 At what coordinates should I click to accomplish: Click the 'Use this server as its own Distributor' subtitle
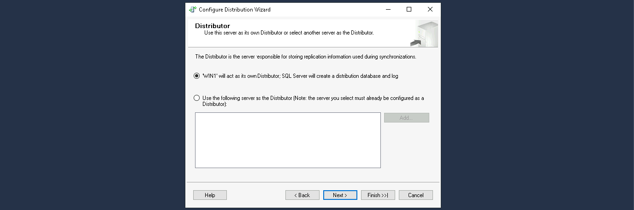tap(289, 33)
